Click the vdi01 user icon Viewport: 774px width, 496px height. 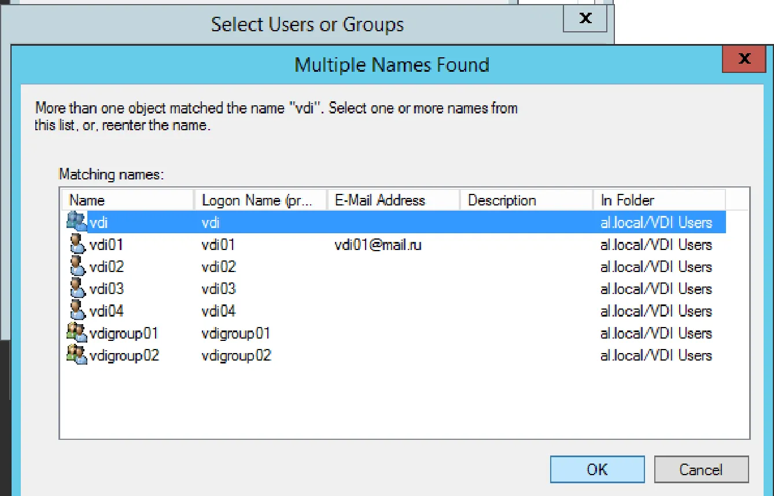[x=77, y=244]
